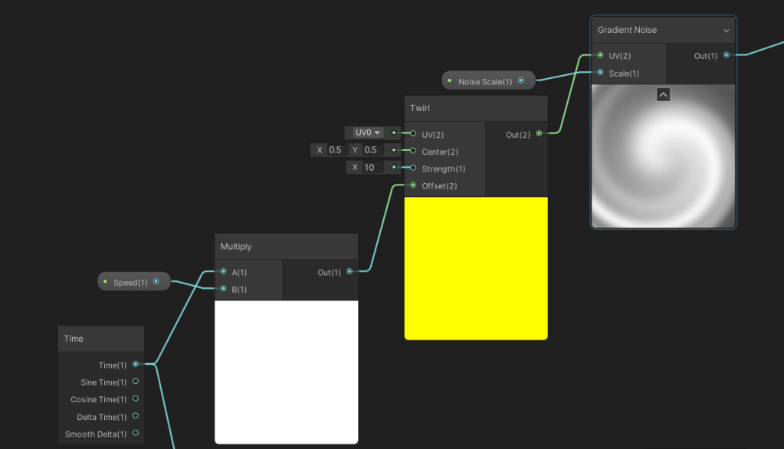The height and width of the screenshot is (449, 784).
Task: Click the Gradient Noise Out(1) output port
Action: pyautogui.click(x=726, y=55)
